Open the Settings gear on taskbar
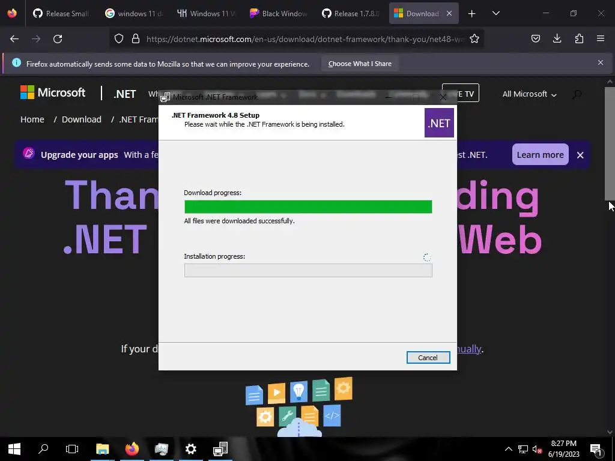Screen dimensions: 615x461 click(x=190, y=449)
